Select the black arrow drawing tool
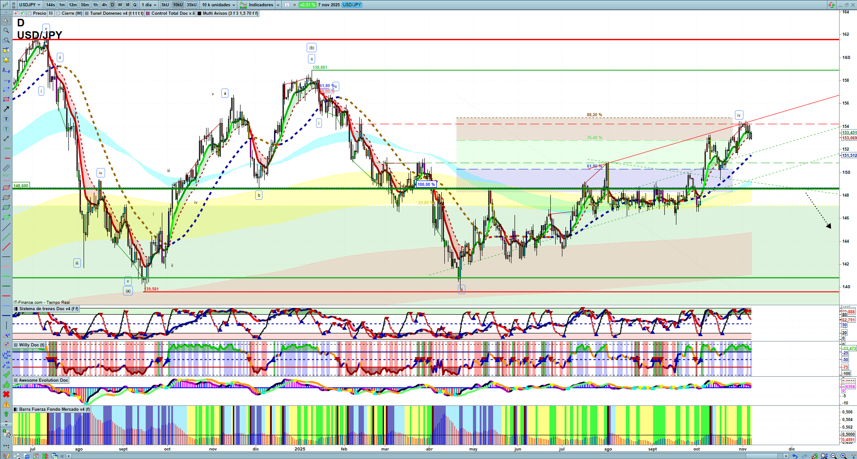Screen dimensions: 857x459 [6, 109]
